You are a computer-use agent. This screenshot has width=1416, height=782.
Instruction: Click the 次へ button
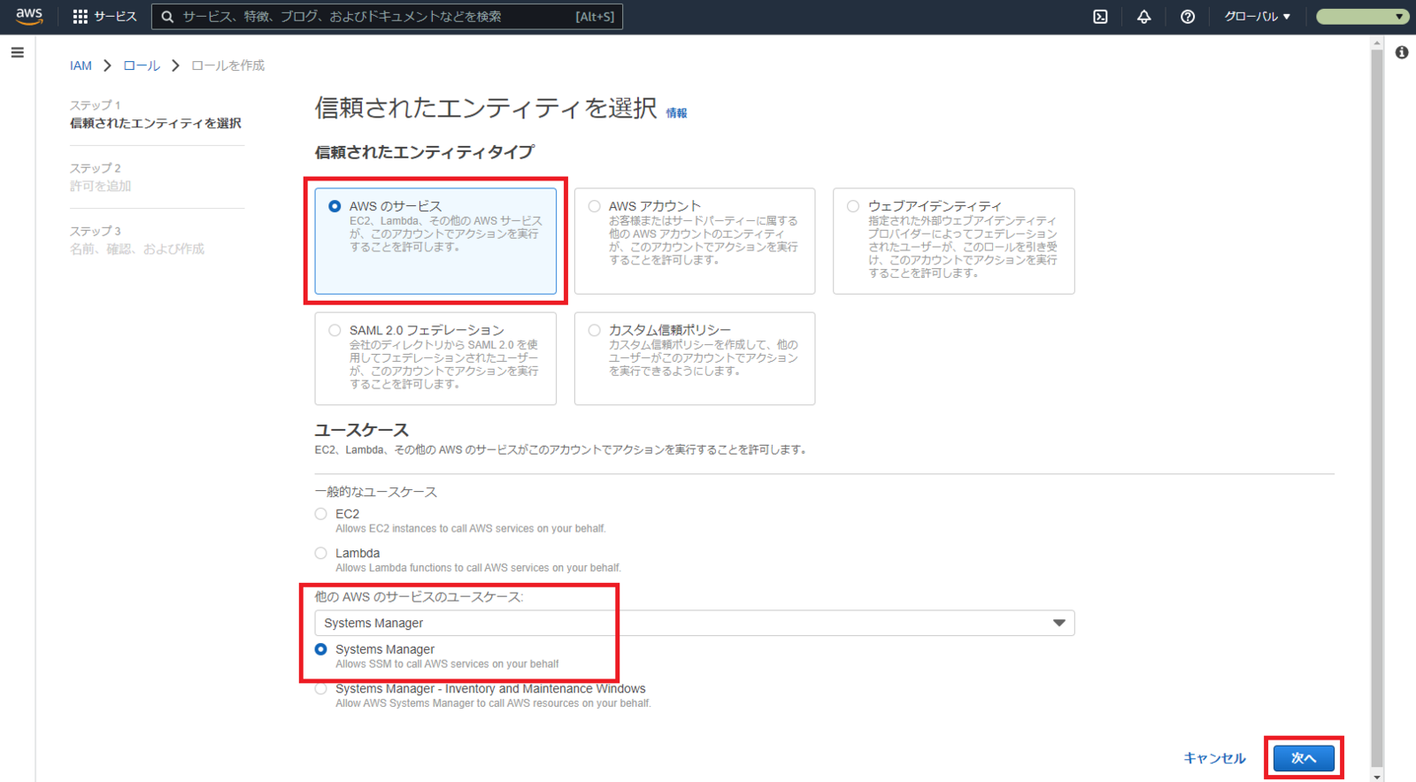point(1304,758)
